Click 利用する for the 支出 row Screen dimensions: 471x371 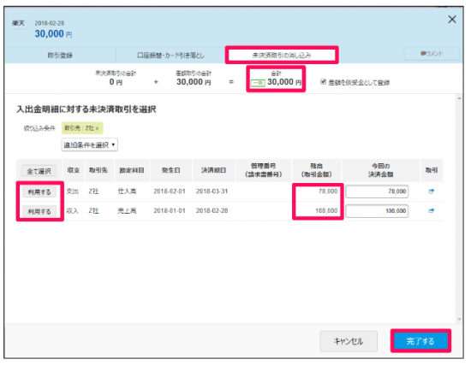pos(39,192)
